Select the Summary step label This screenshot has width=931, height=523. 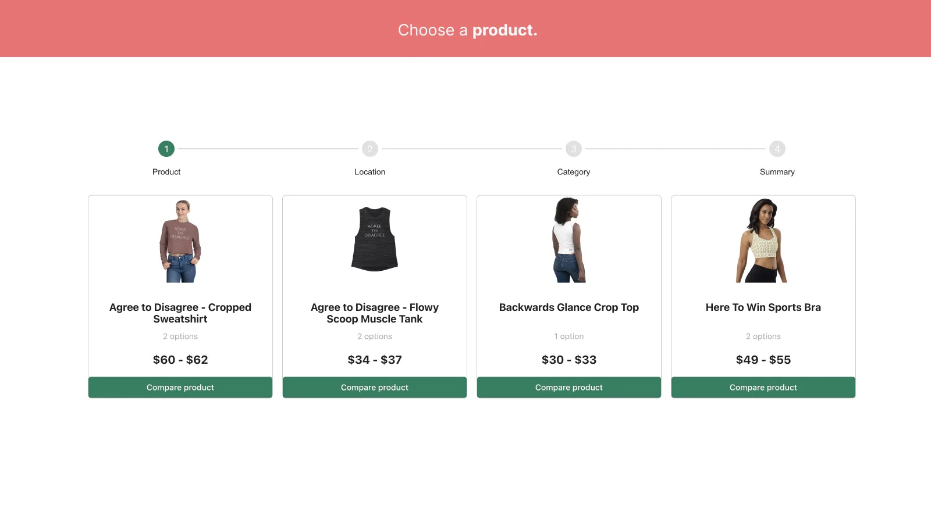777,172
